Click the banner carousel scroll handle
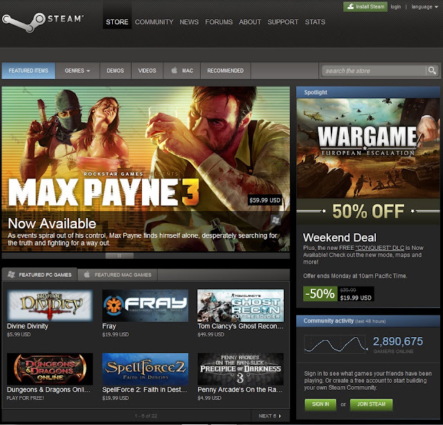This screenshot has height=425, width=443. pyautogui.click(x=119, y=255)
